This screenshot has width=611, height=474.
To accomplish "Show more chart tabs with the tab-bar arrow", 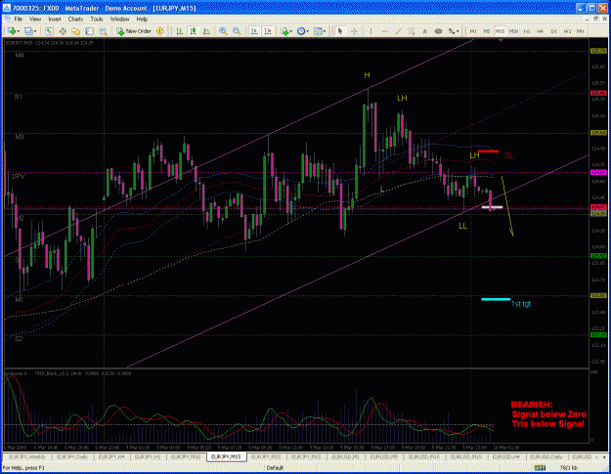I will coord(605,456).
